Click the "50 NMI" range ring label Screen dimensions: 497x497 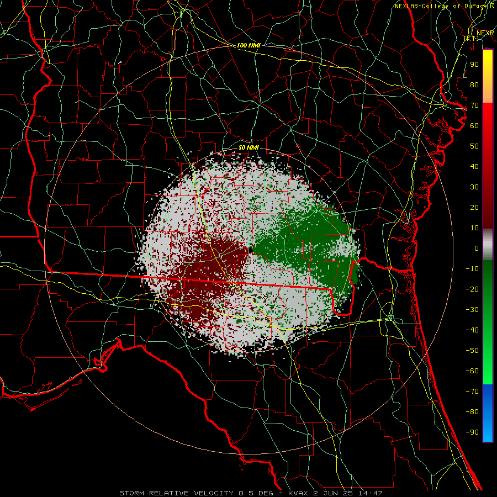coord(248,147)
